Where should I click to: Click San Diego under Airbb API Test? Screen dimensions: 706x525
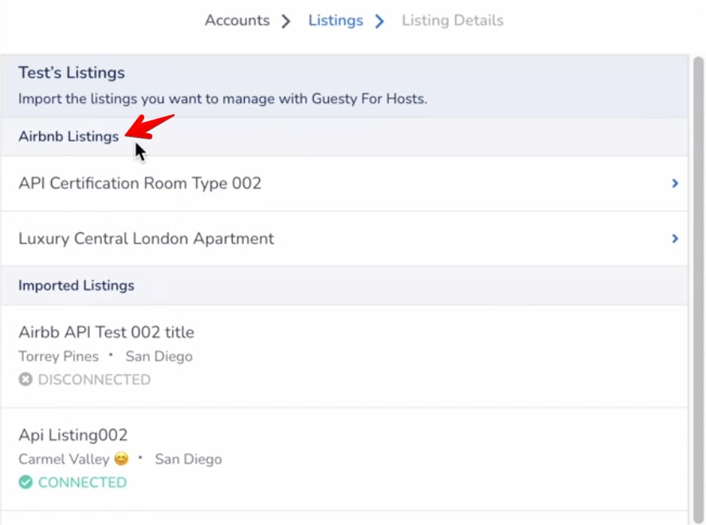pyautogui.click(x=159, y=357)
